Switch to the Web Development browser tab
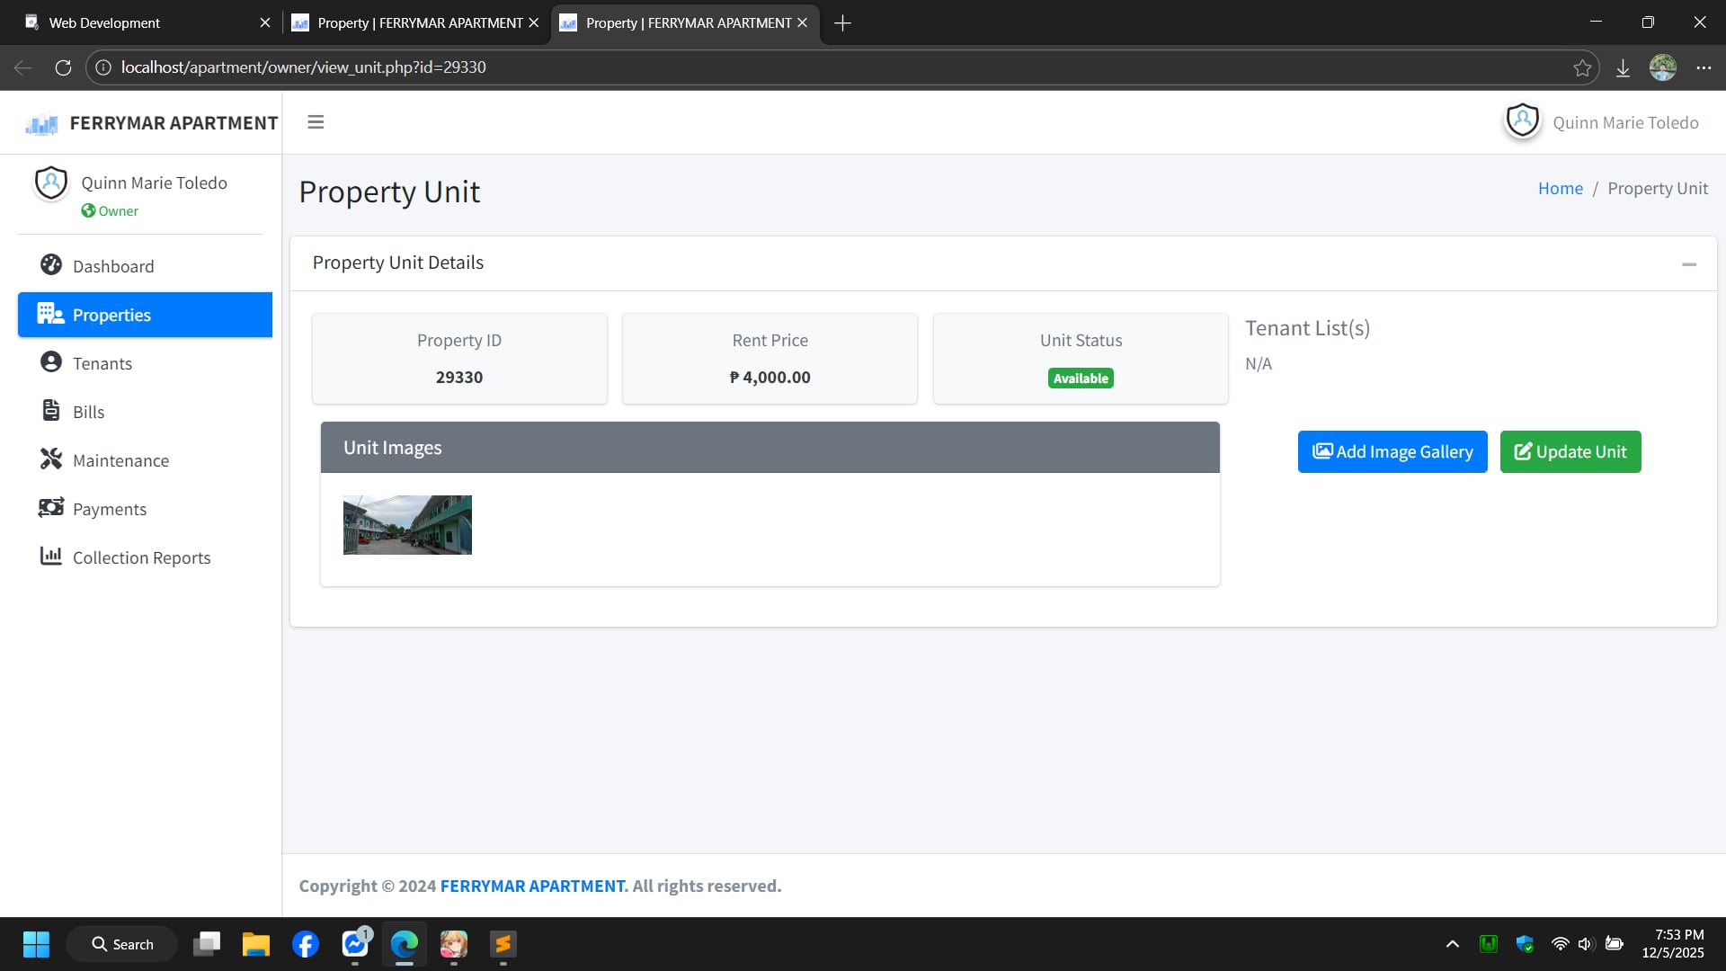1726x971 pixels. [104, 22]
